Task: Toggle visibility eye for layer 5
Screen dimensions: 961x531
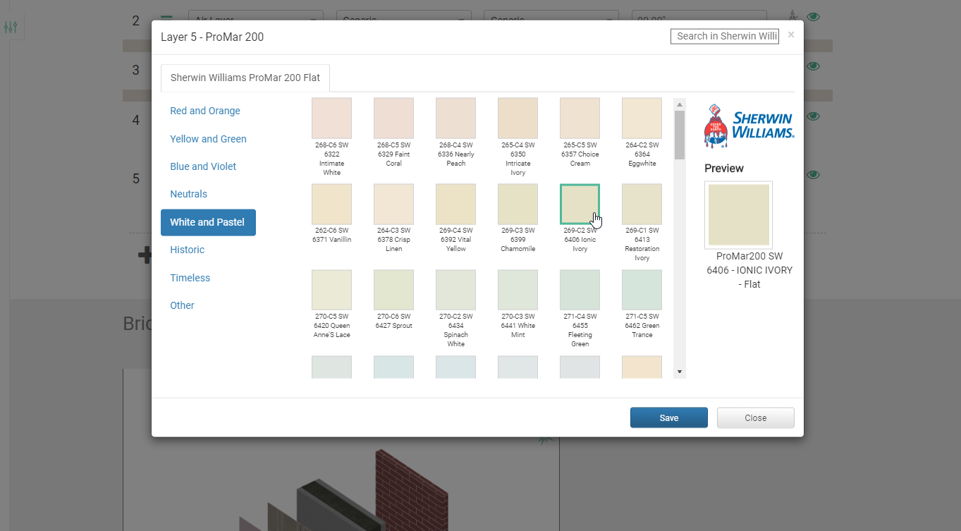Action: (813, 175)
